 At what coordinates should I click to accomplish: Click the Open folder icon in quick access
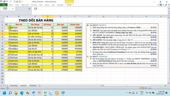click(17, 1)
